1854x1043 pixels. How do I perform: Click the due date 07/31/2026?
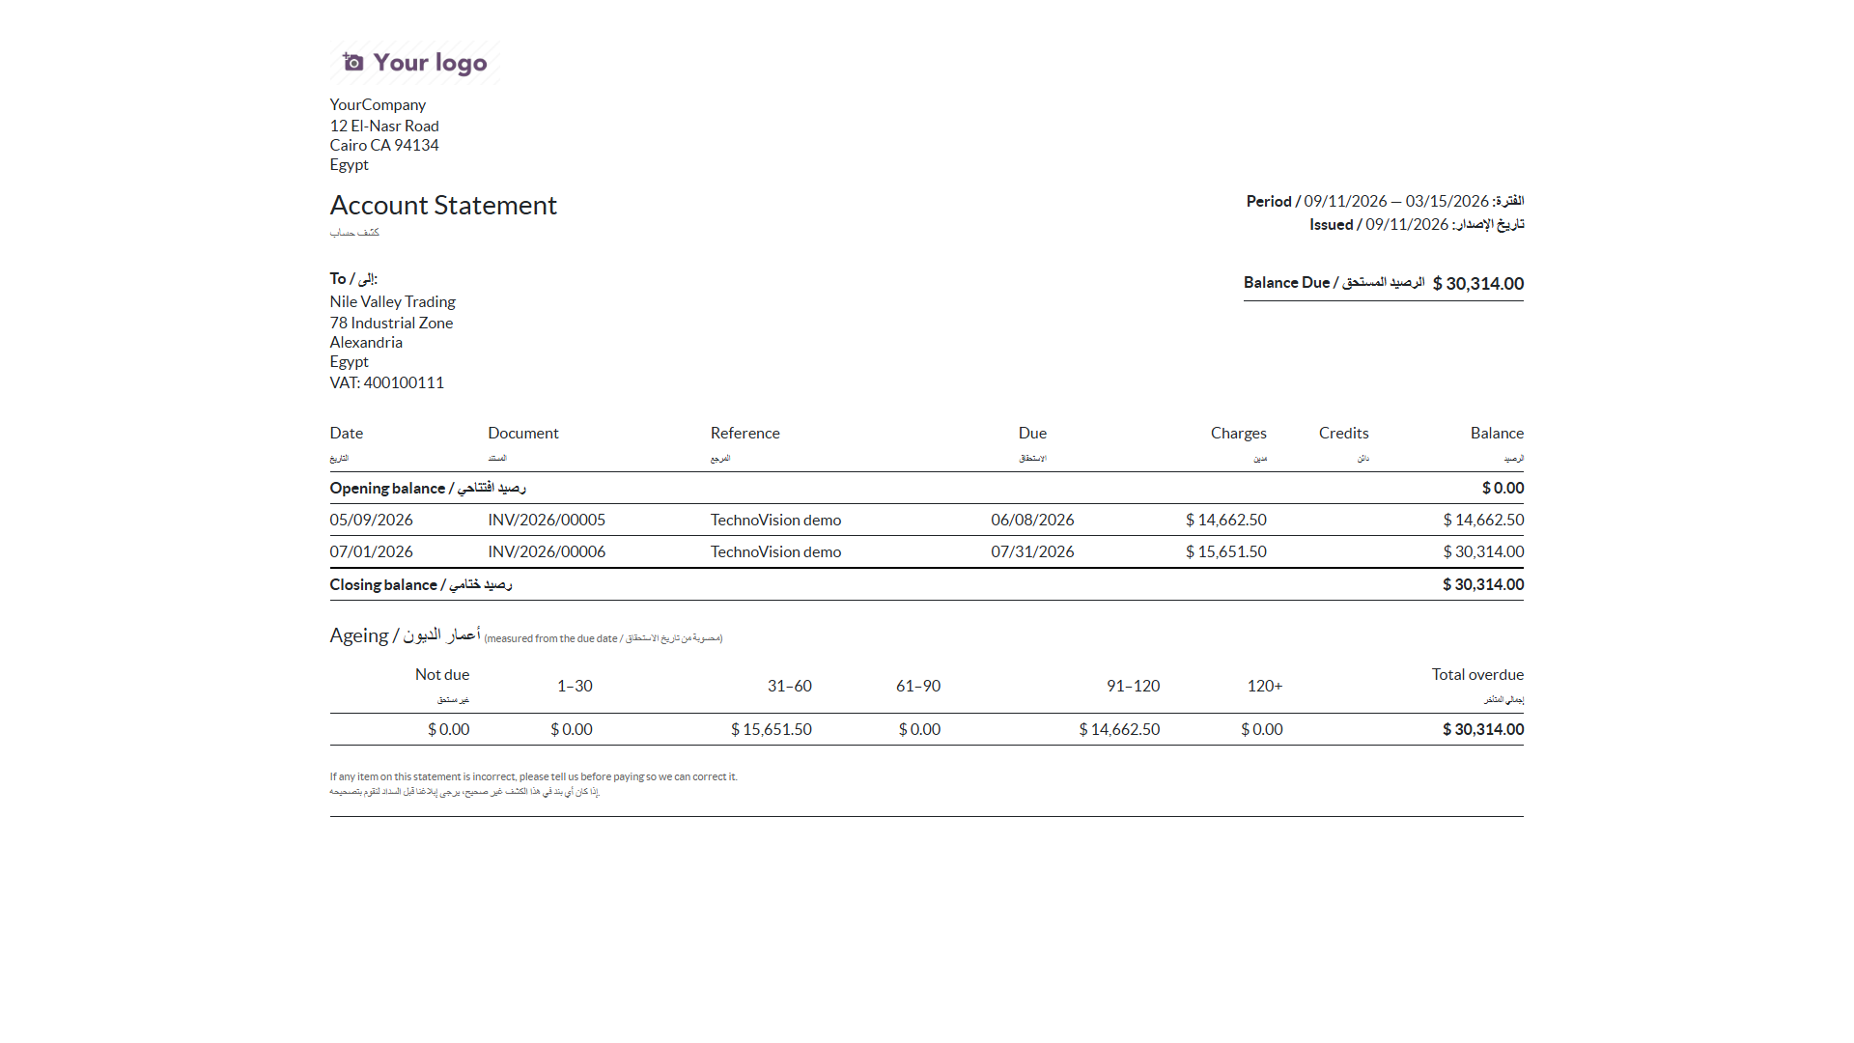point(1032,551)
